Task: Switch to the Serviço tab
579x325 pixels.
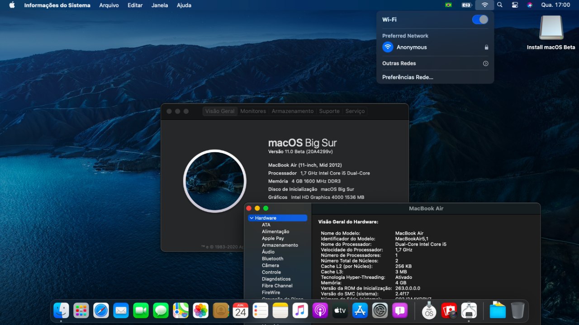Action: pyautogui.click(x=355, y=111)
